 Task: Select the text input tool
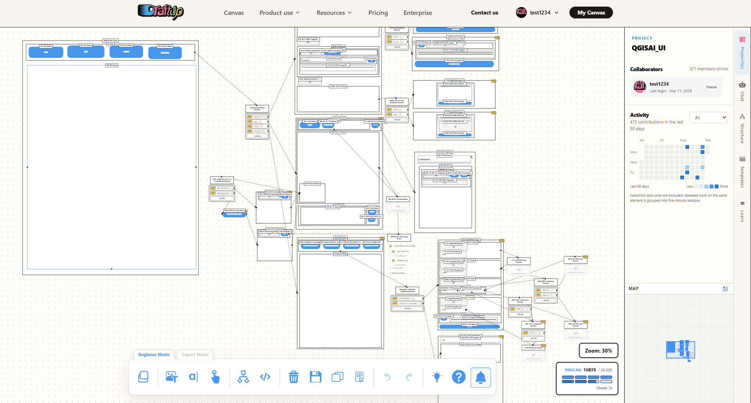194,377
